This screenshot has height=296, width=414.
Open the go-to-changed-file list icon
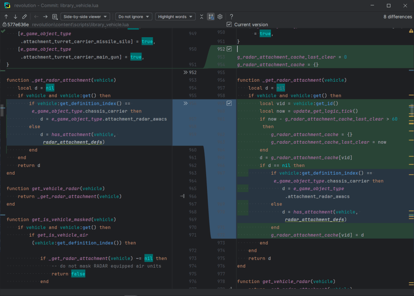pos(55,17)
